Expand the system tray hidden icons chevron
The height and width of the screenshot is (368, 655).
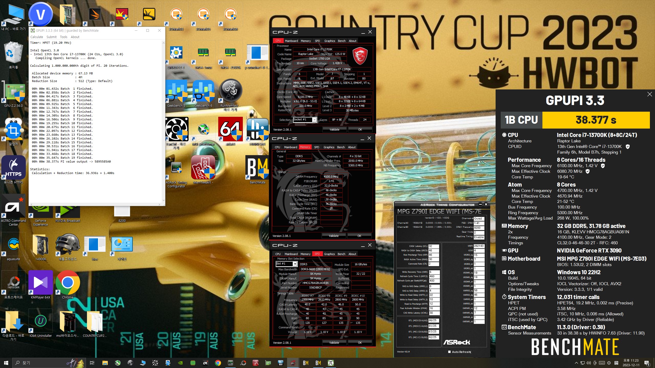(x=576, y=363)
